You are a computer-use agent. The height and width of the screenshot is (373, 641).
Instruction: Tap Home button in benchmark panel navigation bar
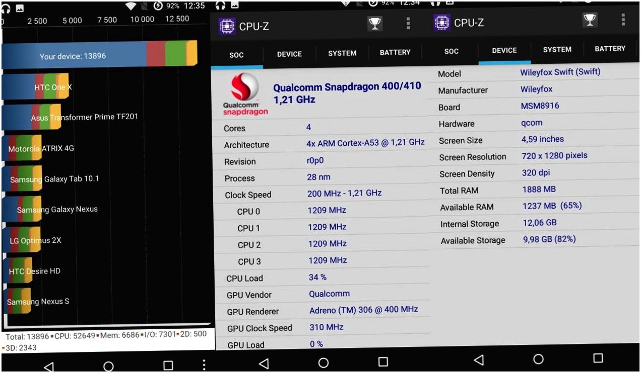108,366
